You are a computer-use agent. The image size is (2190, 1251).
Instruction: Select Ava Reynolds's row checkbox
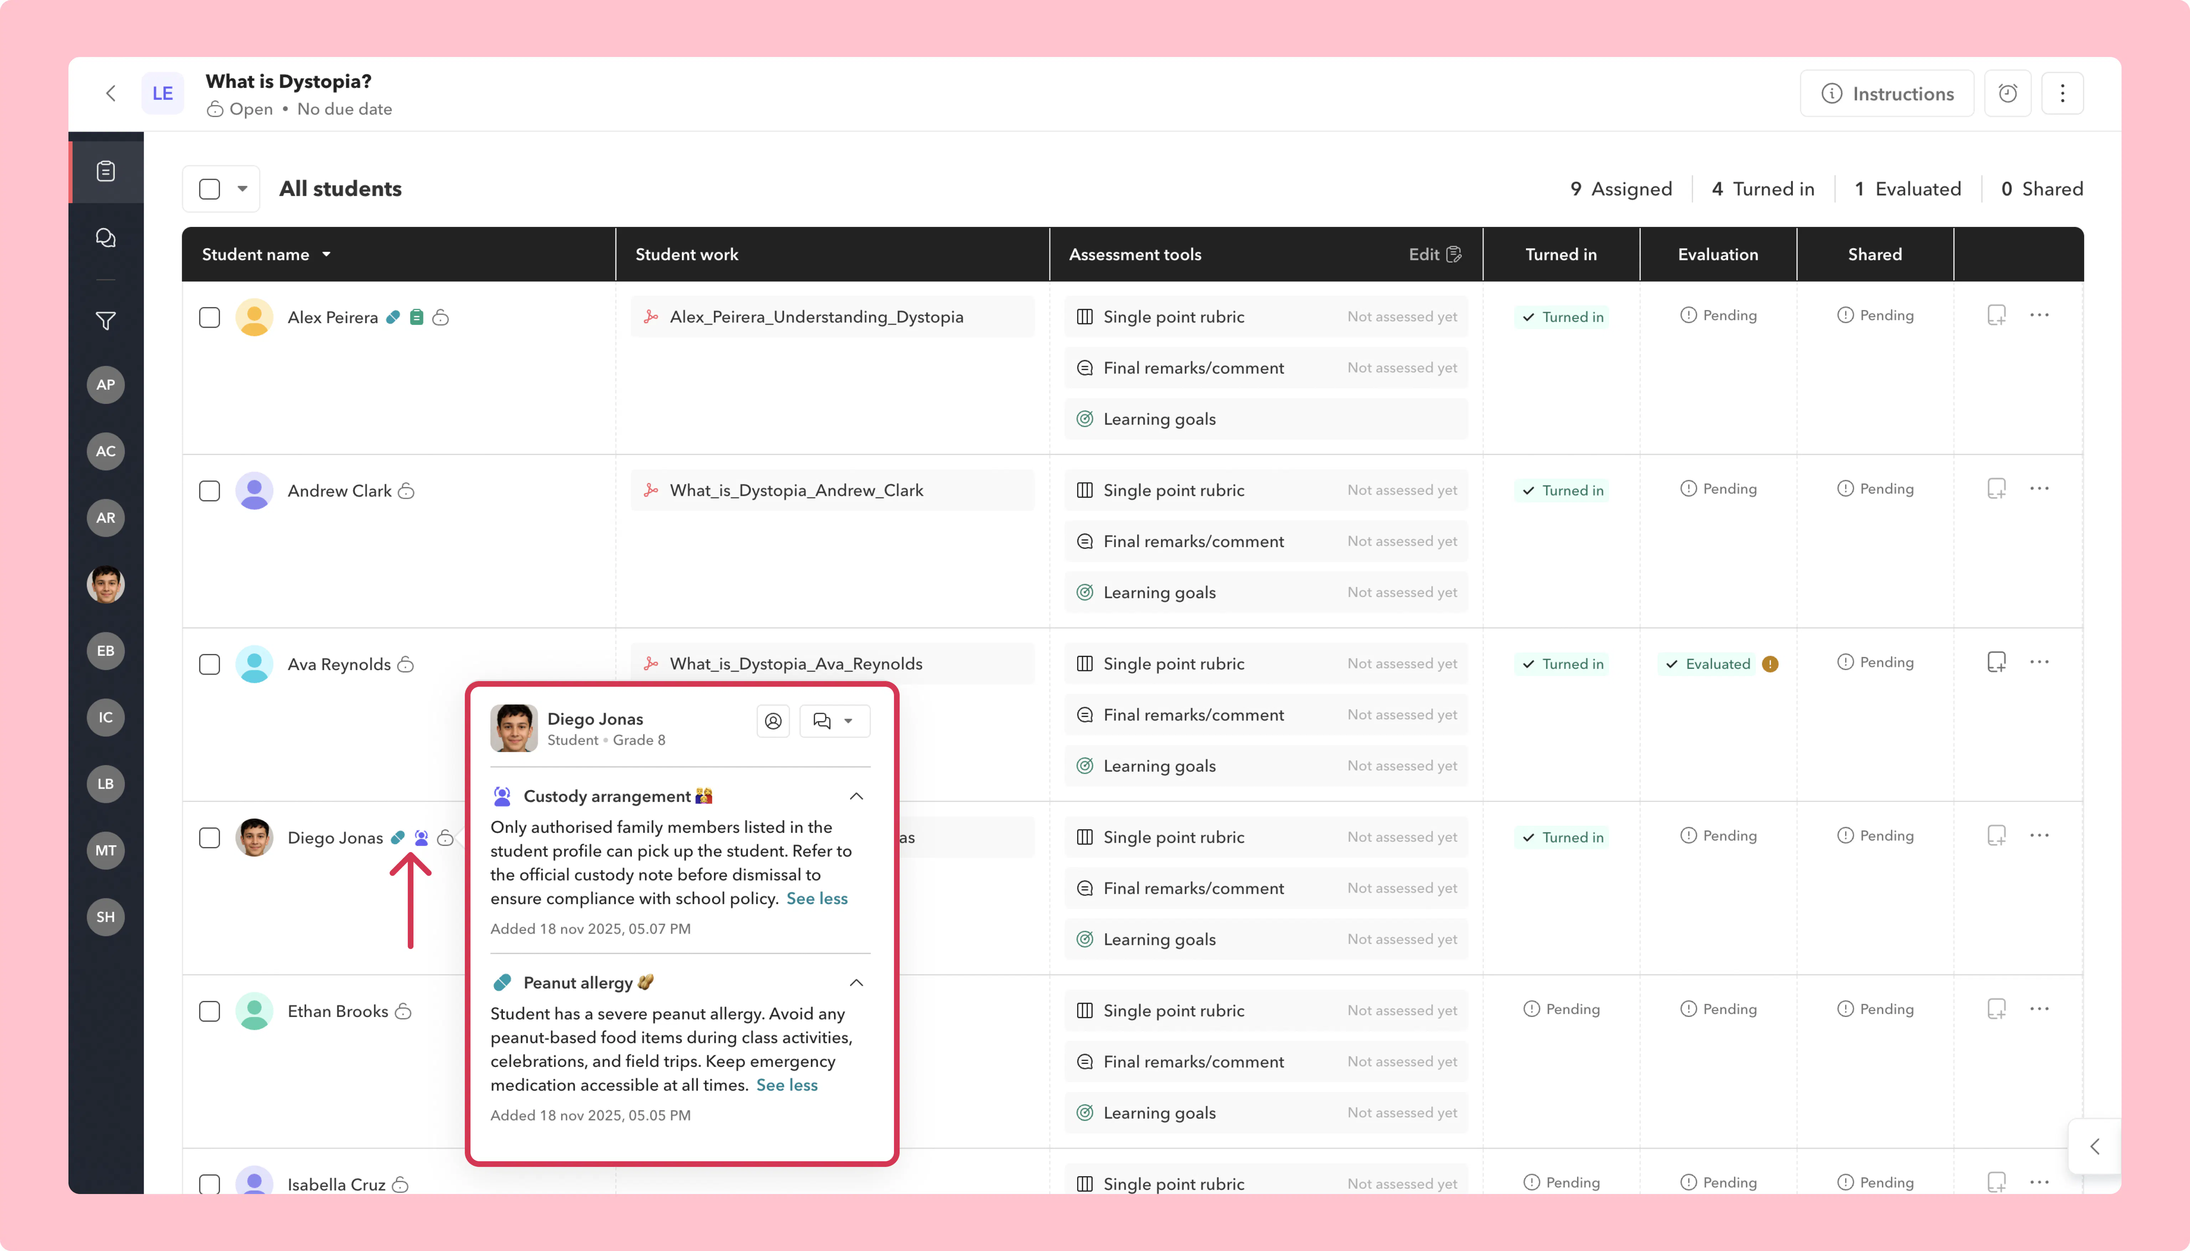(210, 664)
